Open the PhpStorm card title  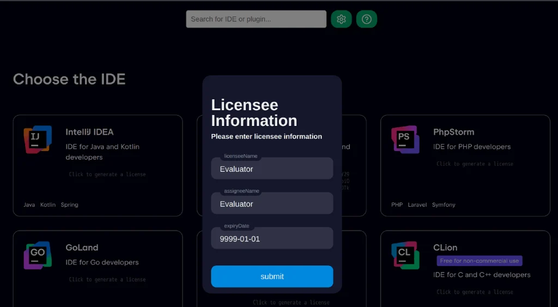point(454,132)
